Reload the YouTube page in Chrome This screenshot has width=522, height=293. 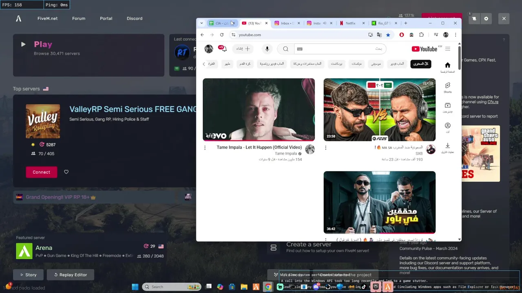pyautogui.click(x=222, y=35)
